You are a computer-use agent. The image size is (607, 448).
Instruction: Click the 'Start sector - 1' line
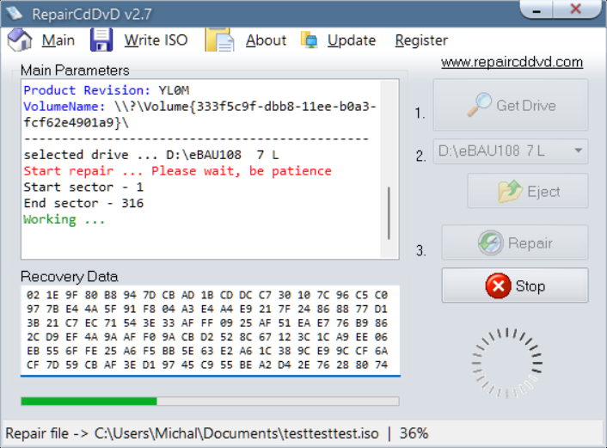pos(83,187)
